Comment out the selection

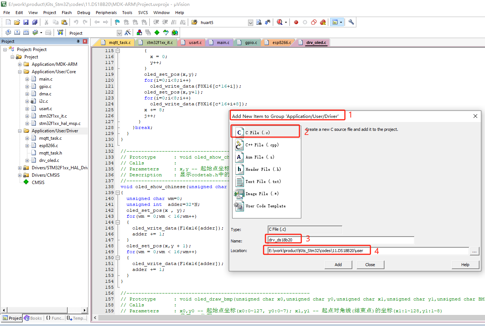click(x=174, y=22)
